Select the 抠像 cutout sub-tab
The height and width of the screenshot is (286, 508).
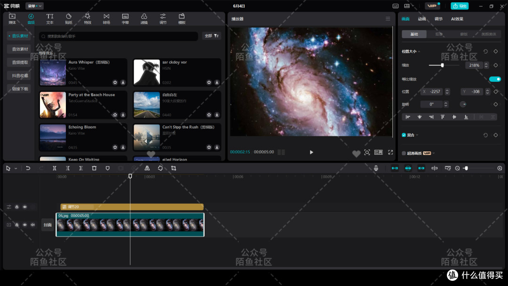pyautogui.click(x=439, y=34)
